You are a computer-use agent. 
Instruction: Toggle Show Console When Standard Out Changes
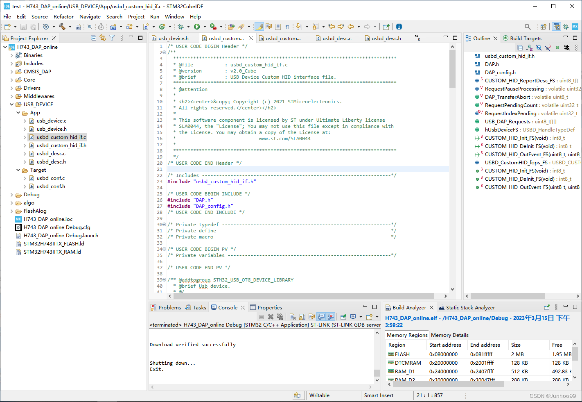click(x=321, y=317)
